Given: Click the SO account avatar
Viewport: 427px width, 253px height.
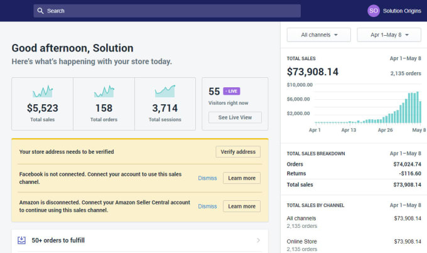Looking at the screenshot, I should [374, 11].
